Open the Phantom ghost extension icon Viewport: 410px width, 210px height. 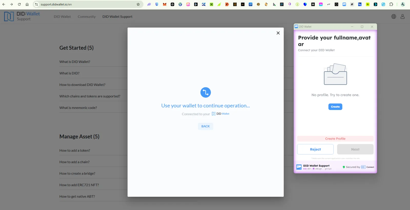pos(149,4)
